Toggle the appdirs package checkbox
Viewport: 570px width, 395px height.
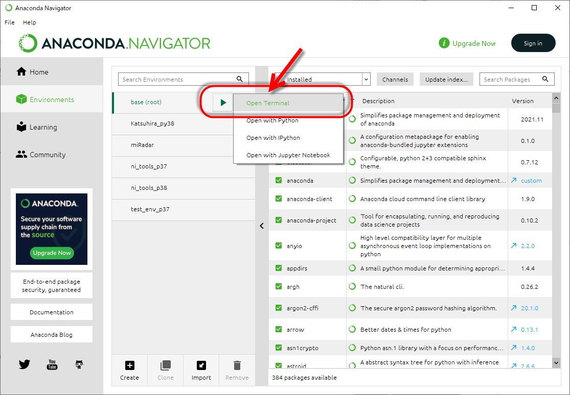coord(279,268)
